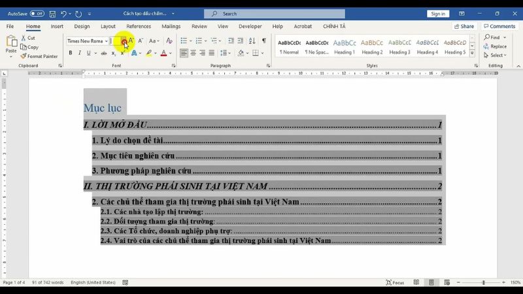Expand the Styles gallery

(x=473, y=54)
